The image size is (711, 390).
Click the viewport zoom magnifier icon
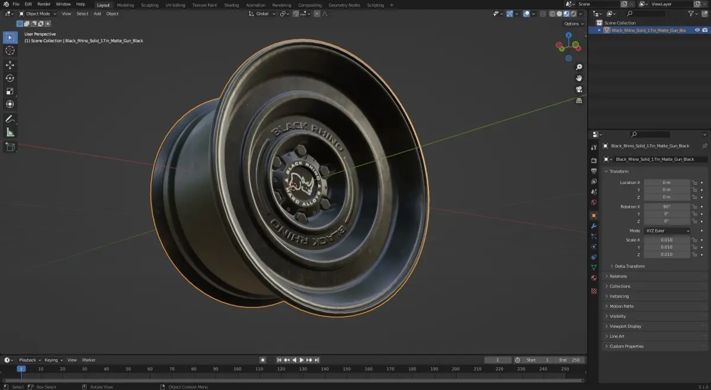pos(579,67)
